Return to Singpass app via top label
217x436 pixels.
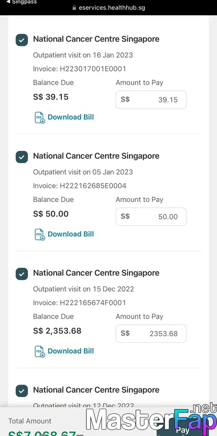pos(24,2)
